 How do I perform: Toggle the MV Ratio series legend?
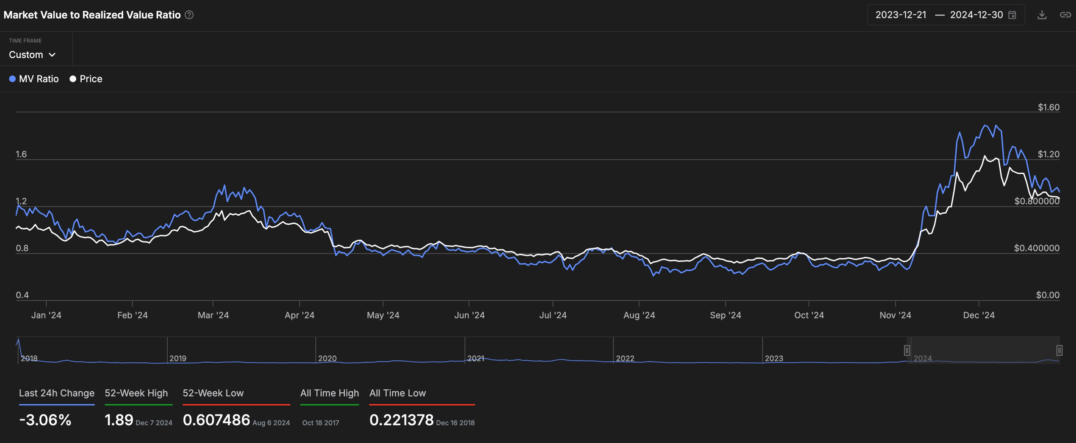[38, 79]
